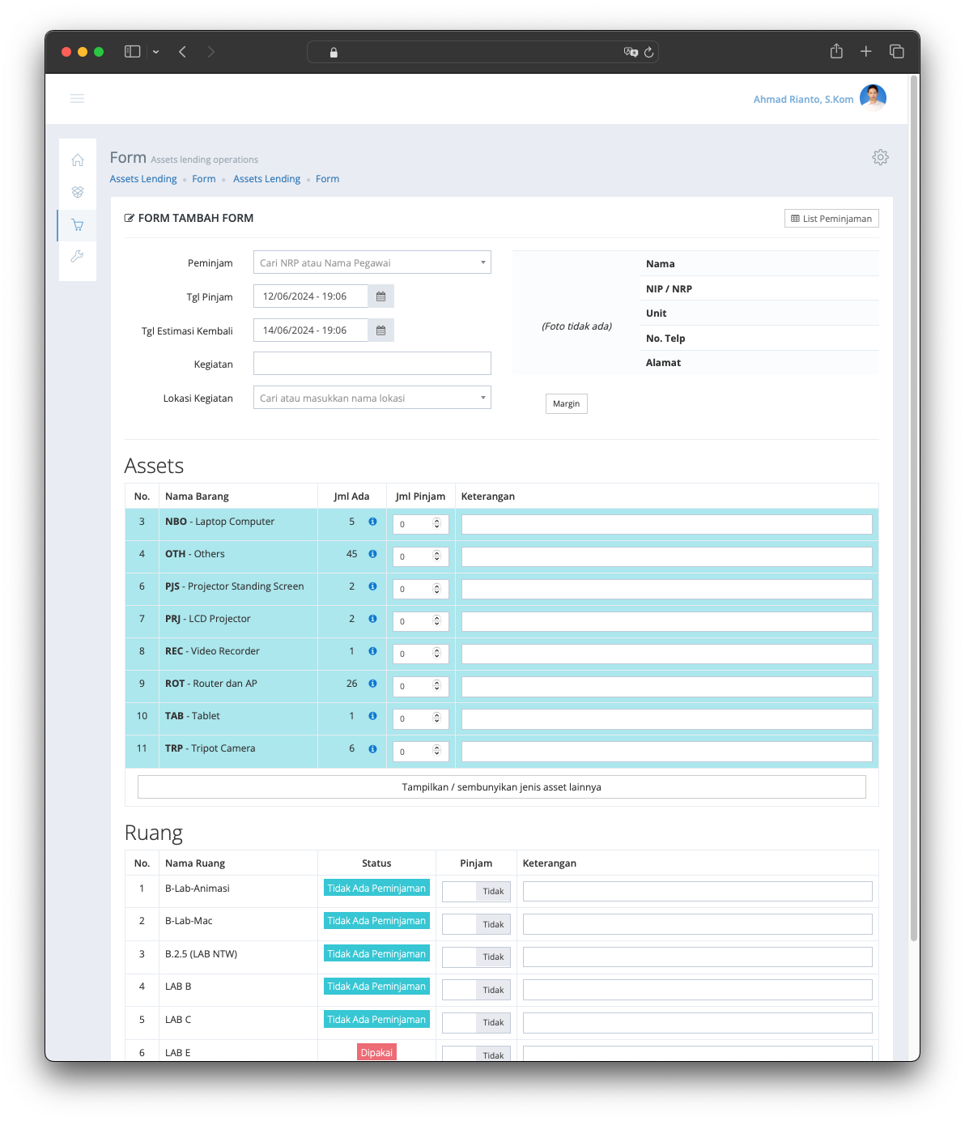Image resolution: width=965 pixels, height=1121 pixels.
Task: Open calendar picker for Tgl Estimasi Kembali
Action: pos(380,330)
